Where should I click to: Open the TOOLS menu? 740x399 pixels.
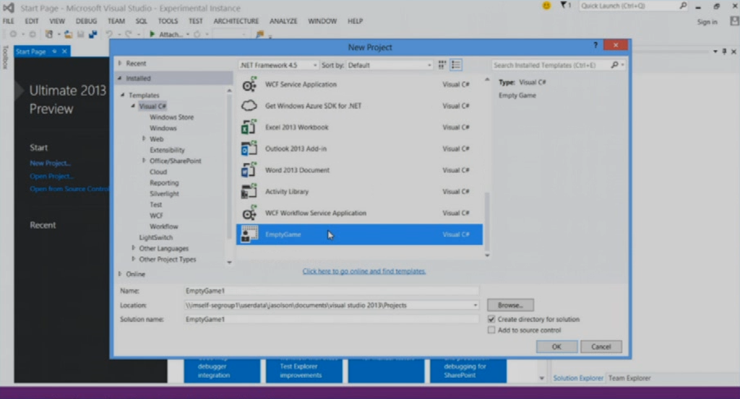coord(168,21)
